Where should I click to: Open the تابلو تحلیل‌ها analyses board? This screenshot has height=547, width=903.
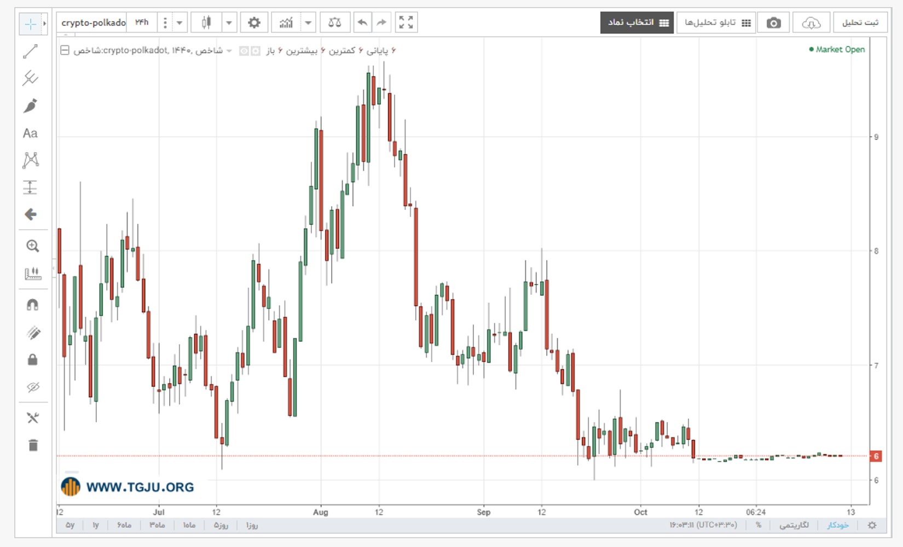click(716, 23)
